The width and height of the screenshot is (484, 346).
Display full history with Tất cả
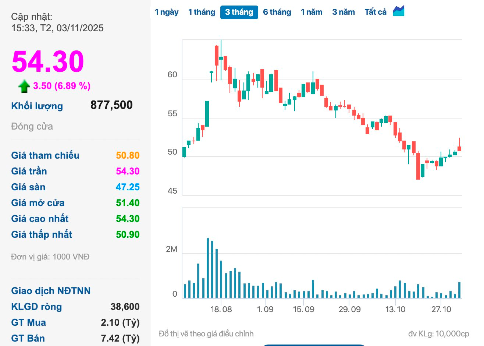click(x=376, y=12)
